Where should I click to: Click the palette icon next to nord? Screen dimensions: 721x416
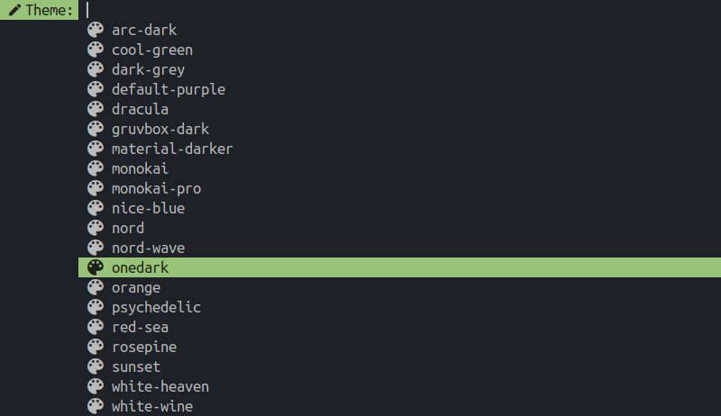click(x=96, y=228)
